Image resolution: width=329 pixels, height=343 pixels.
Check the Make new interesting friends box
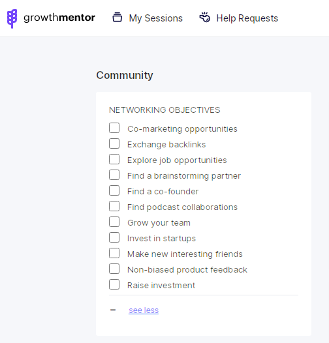point(114,253)
